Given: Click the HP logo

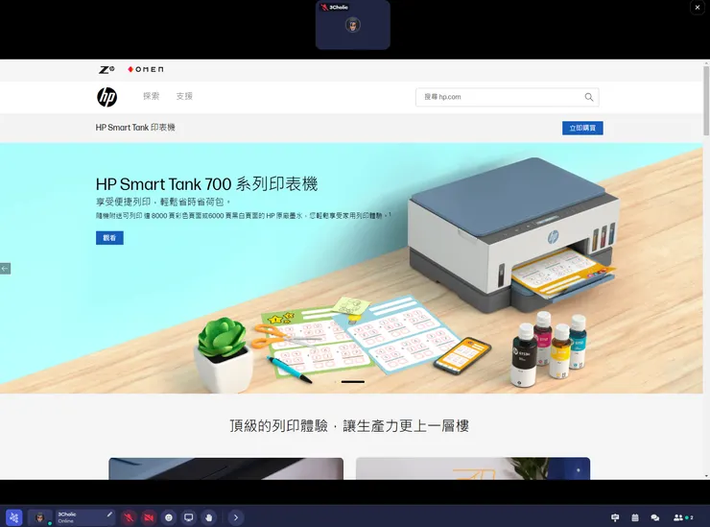Looking at the screenshot, I should coord(106,97).
